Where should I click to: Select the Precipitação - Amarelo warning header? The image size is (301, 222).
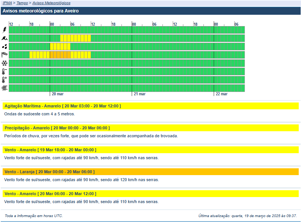[x=57, y=128]
